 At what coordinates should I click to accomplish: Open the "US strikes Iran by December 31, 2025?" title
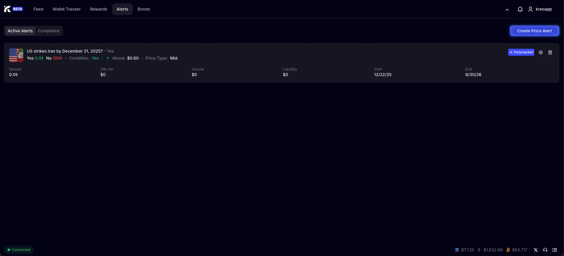click(65, 51)
